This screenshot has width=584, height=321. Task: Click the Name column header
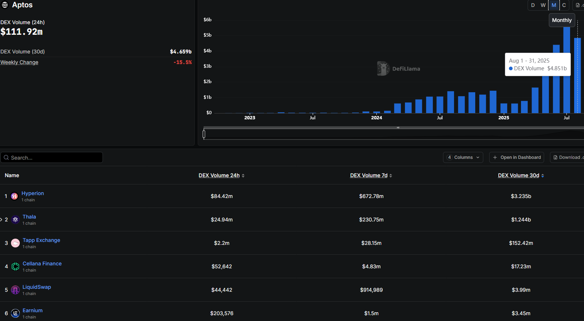[12, 175]
